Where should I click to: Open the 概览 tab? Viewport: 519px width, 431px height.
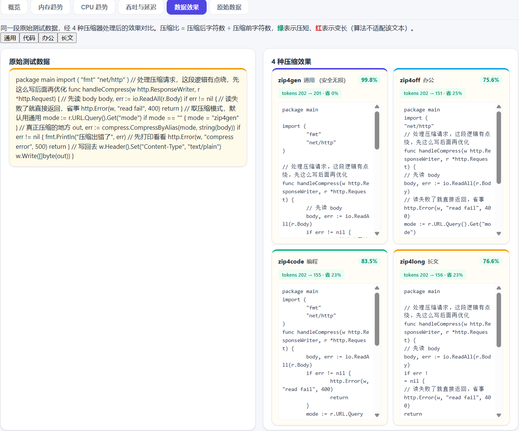coord(14,7)
